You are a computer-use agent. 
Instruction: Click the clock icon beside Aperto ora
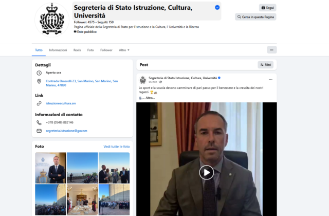39,73
